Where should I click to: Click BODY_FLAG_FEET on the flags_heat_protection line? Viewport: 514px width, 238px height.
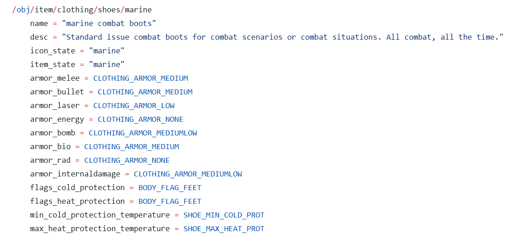click(170, 201)
